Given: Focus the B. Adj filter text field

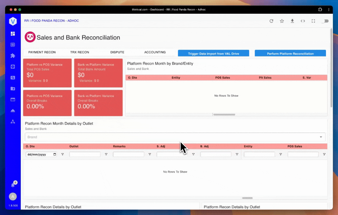Looking at the screenshot, I should 215,154.
